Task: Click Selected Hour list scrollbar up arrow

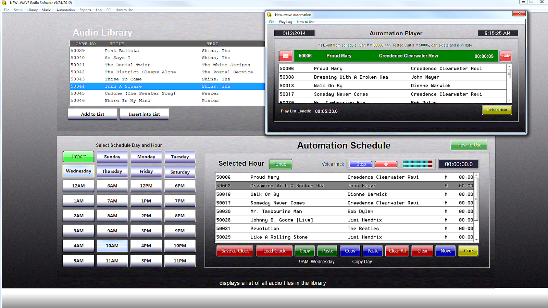Action: click(x=476, y=175)
